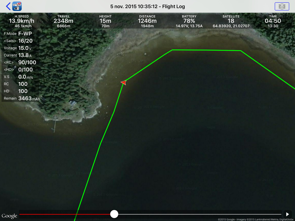Tap the BATTERY 78% indicator
Viewport: 295px width, 221px height.
pyautogui.click(x=189, y=21)
